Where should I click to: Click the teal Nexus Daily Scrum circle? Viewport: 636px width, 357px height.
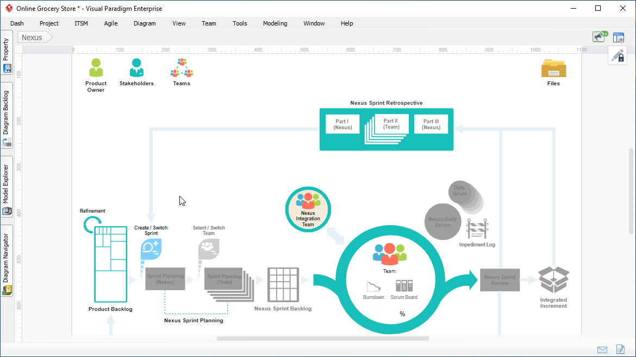pyautogui.click(x=442, y=221)
